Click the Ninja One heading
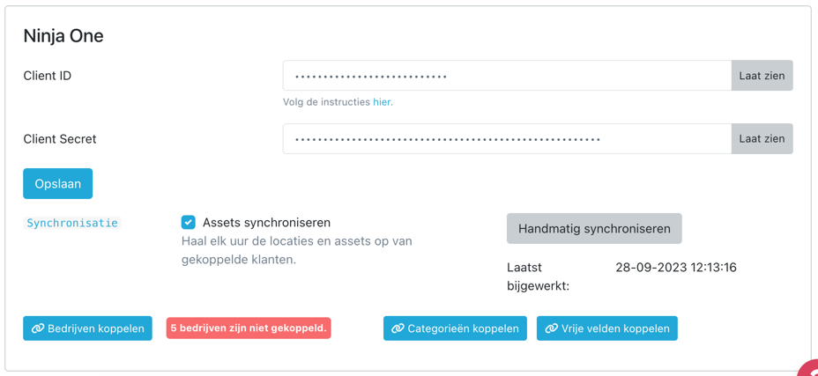This screenshot has width=818, height=376. pyautogui.click(x=63, y=36)
